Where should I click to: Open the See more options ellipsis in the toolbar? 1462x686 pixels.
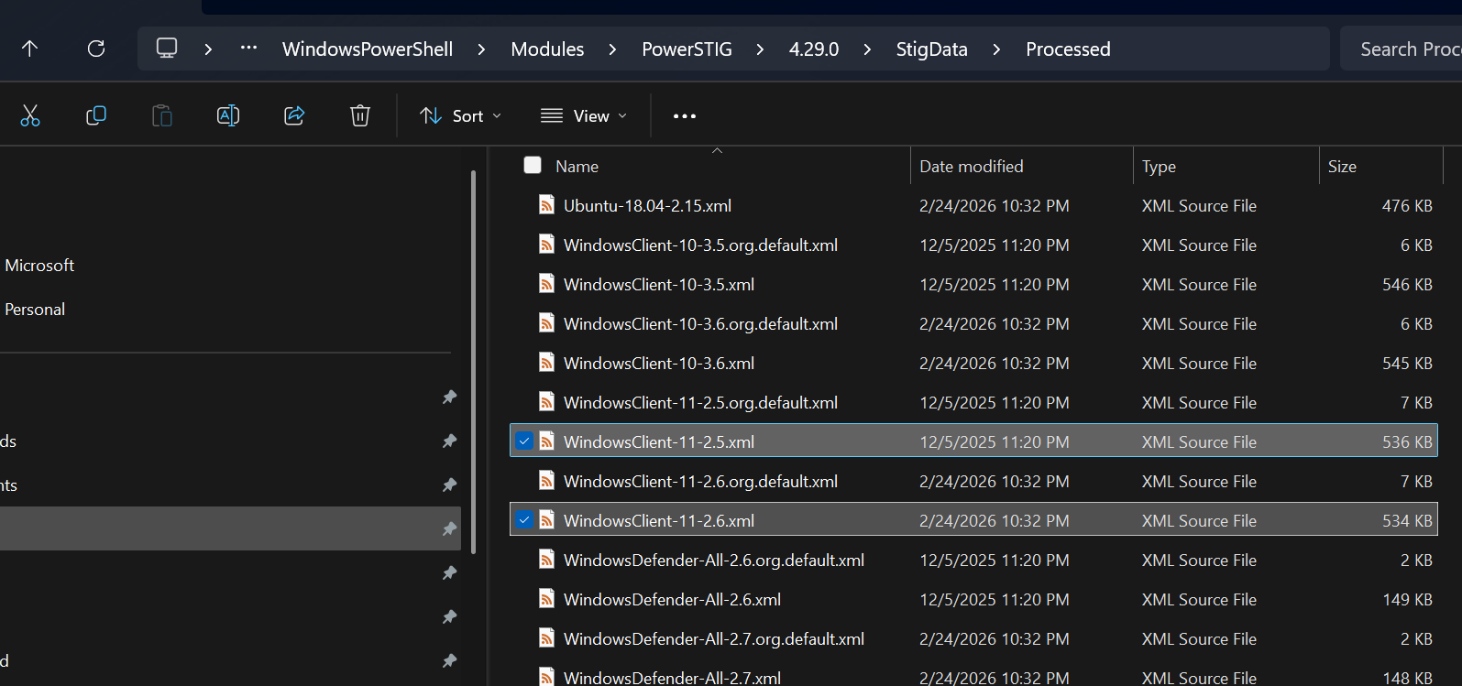click(x=685, y=116)
